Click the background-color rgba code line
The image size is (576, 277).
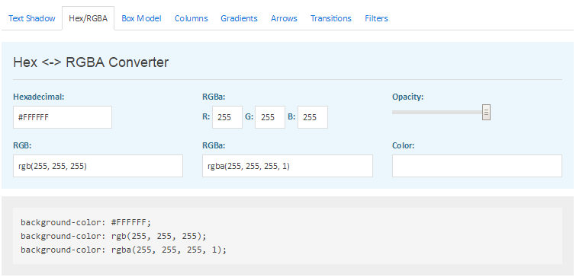tap(124, 250)
